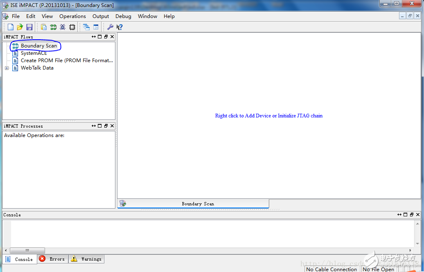Screen dimensions: 424x272
Task: Click the Cascade Windows toolbar icon
Action: [87, 27]
